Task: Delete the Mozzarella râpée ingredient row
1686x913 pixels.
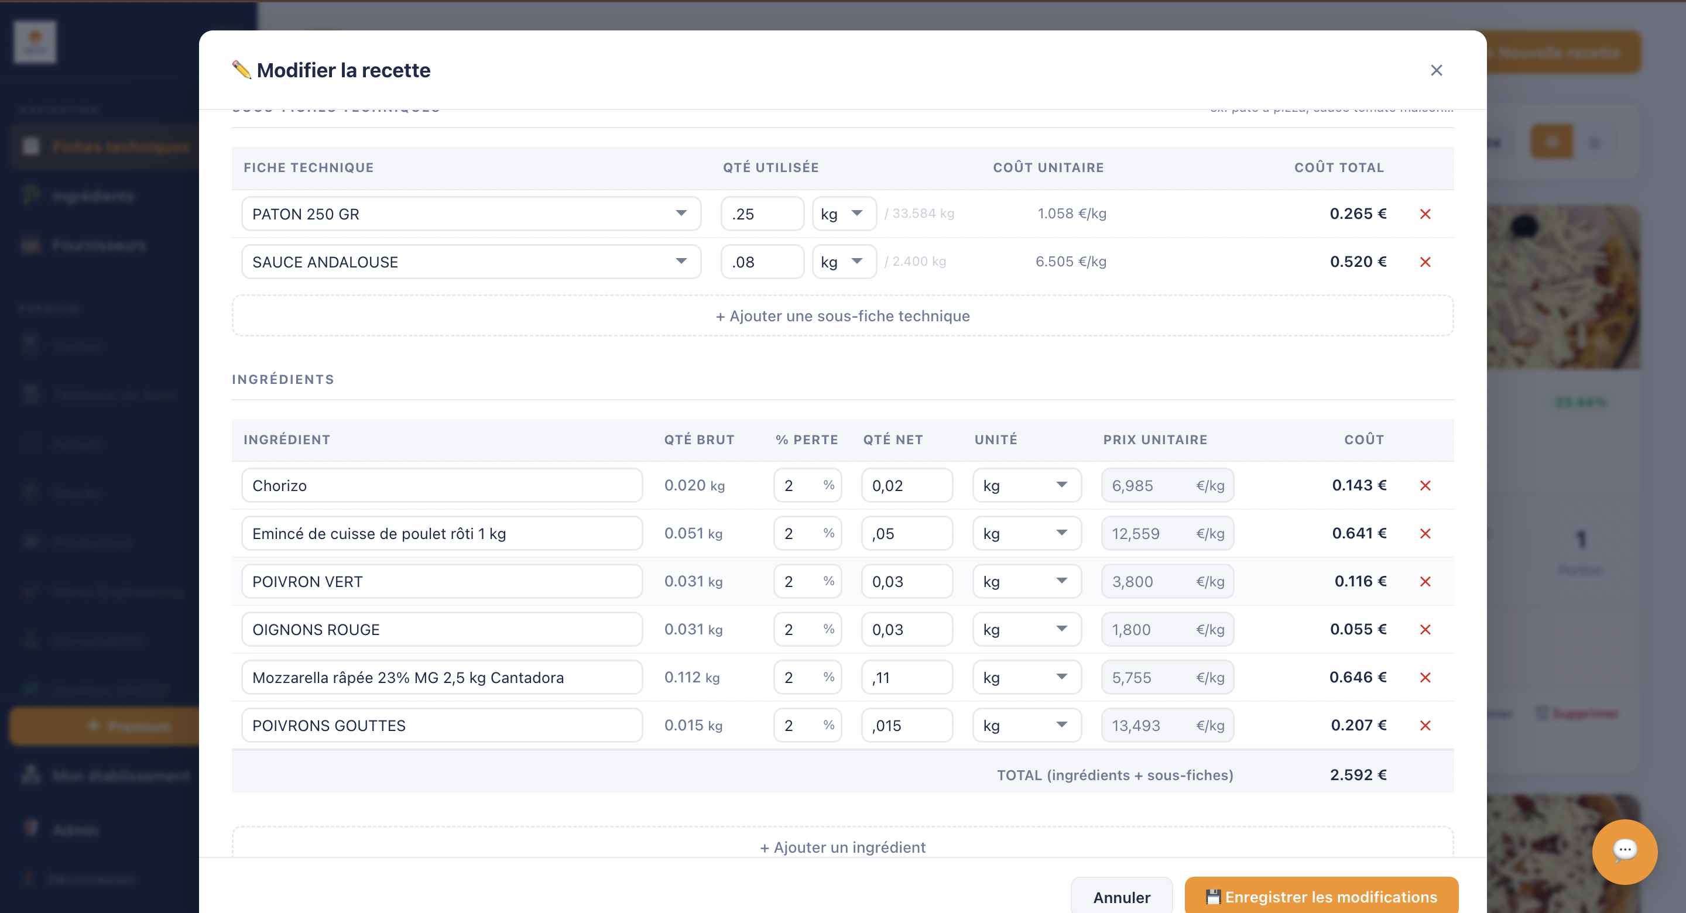Action: (x=1425, y=677)
